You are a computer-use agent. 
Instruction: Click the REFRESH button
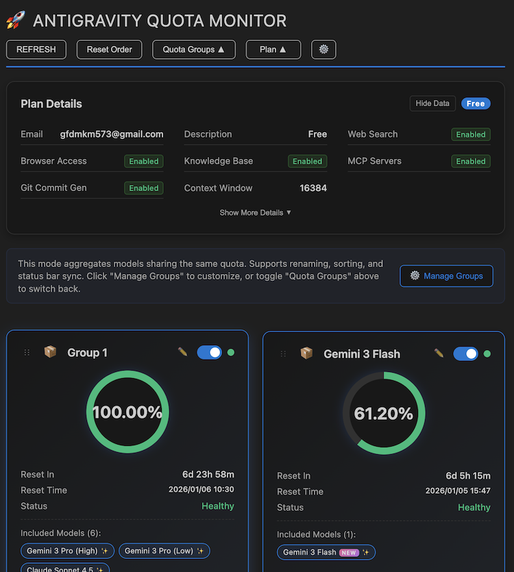tap(36, 49)
